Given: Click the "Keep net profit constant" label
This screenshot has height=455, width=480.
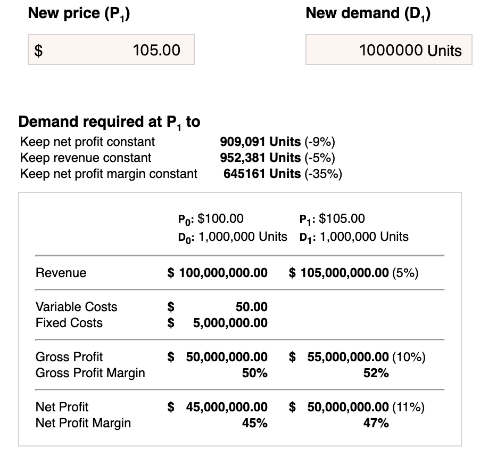Looking at the screenshot, I should (x=88, y=142).
